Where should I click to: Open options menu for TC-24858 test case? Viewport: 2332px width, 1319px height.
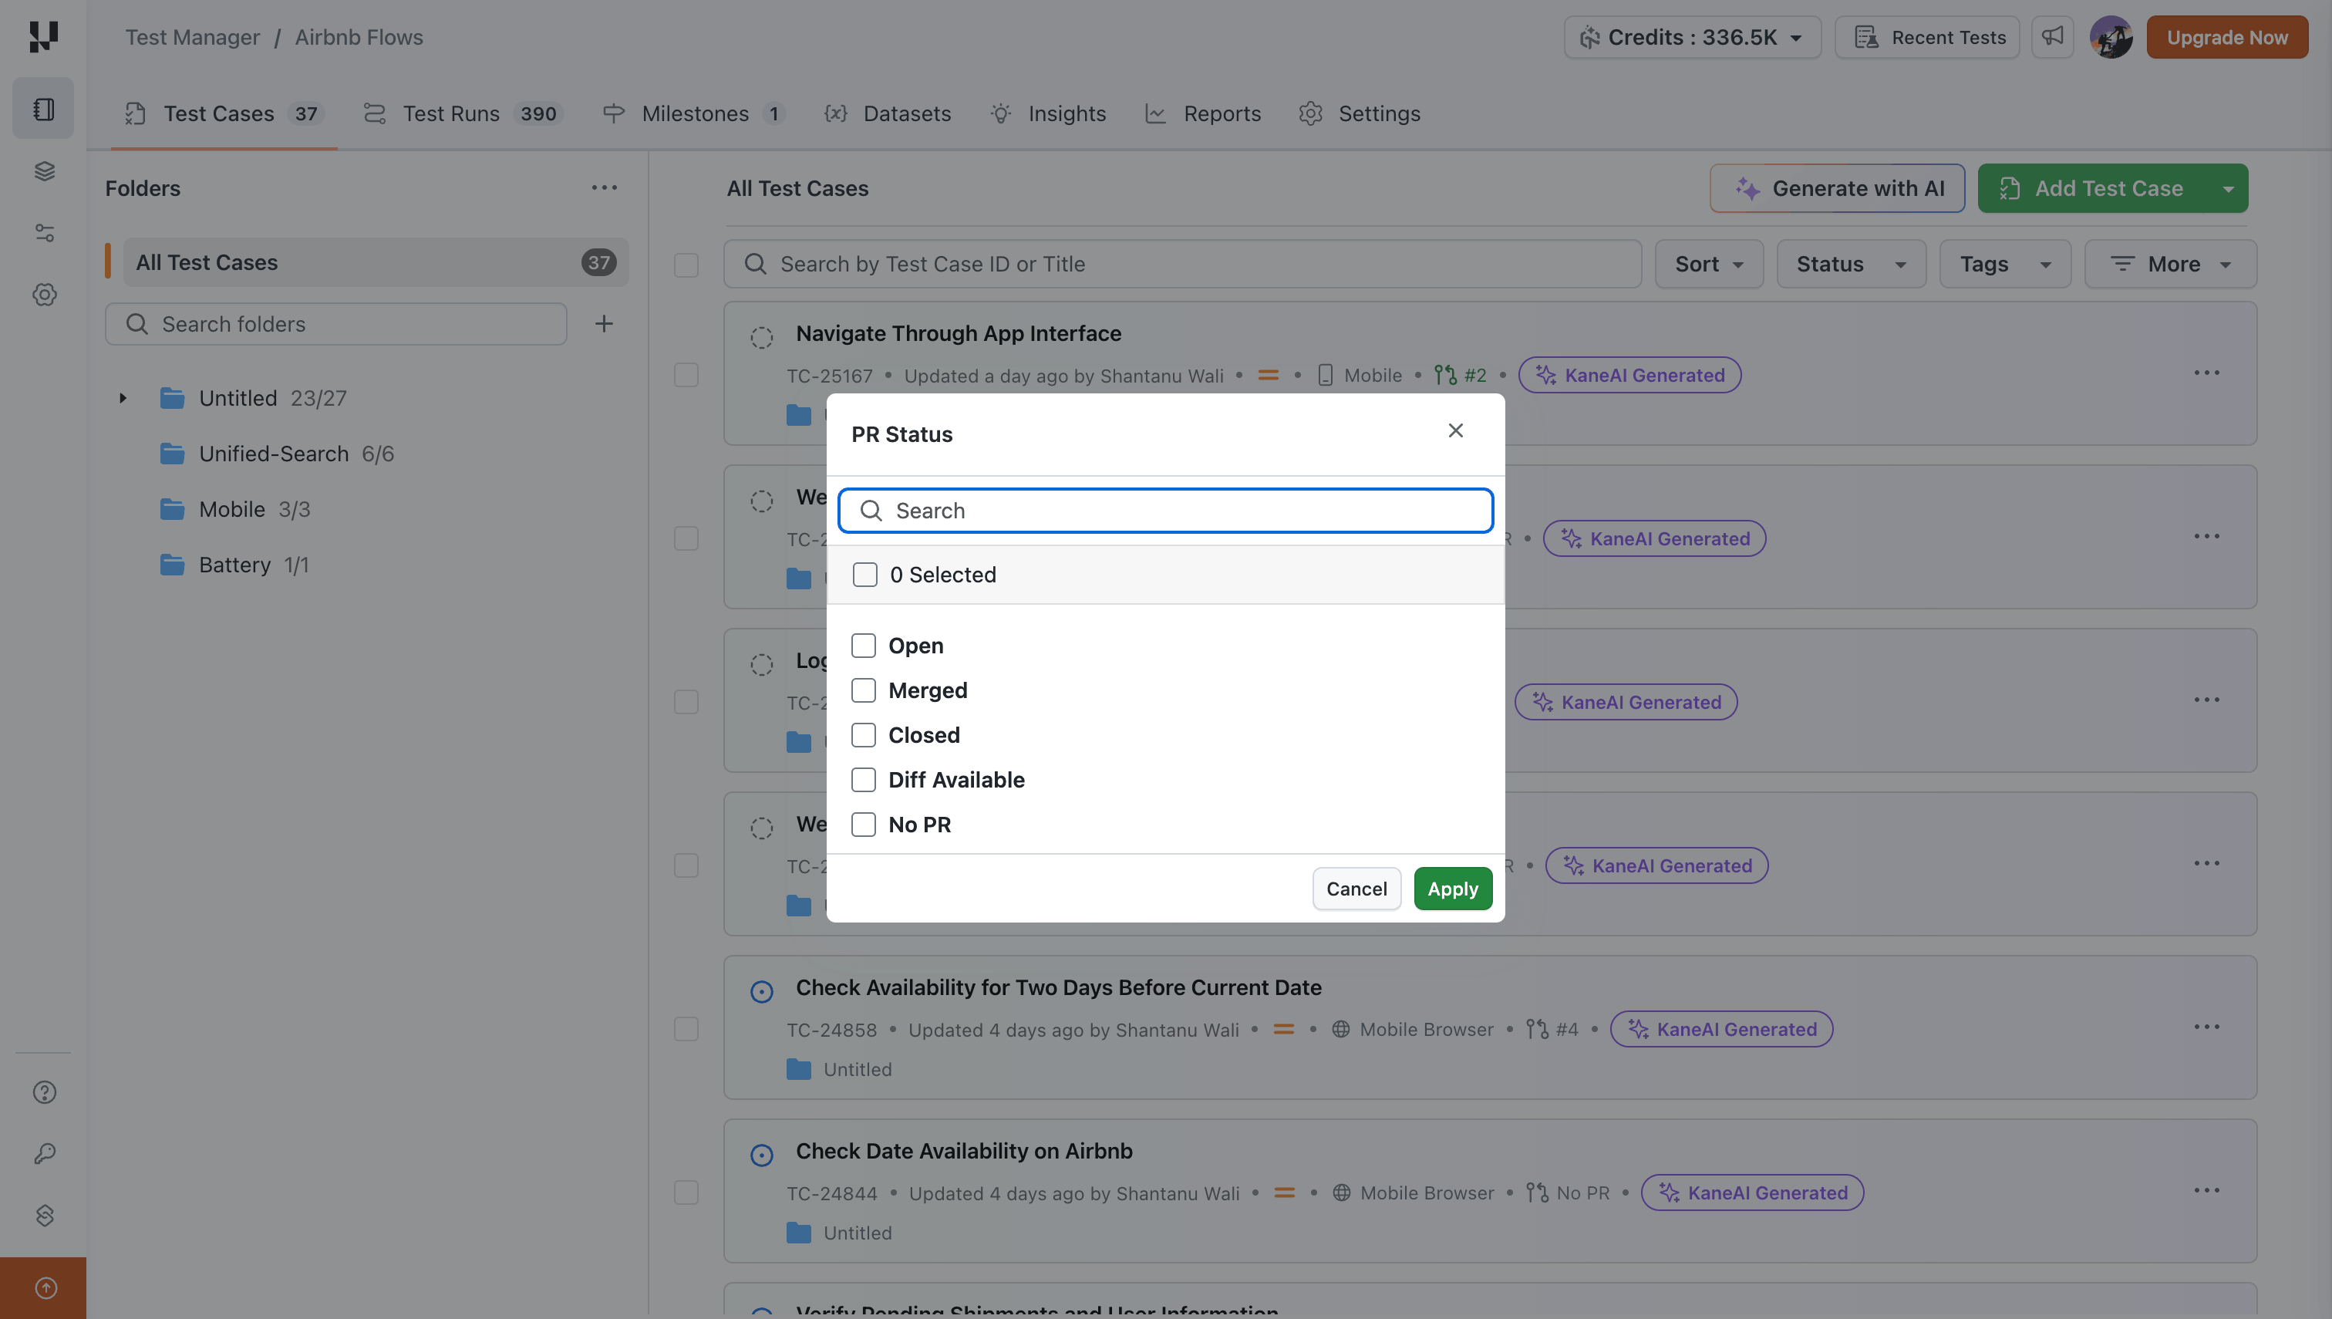coord(2206,1027)
